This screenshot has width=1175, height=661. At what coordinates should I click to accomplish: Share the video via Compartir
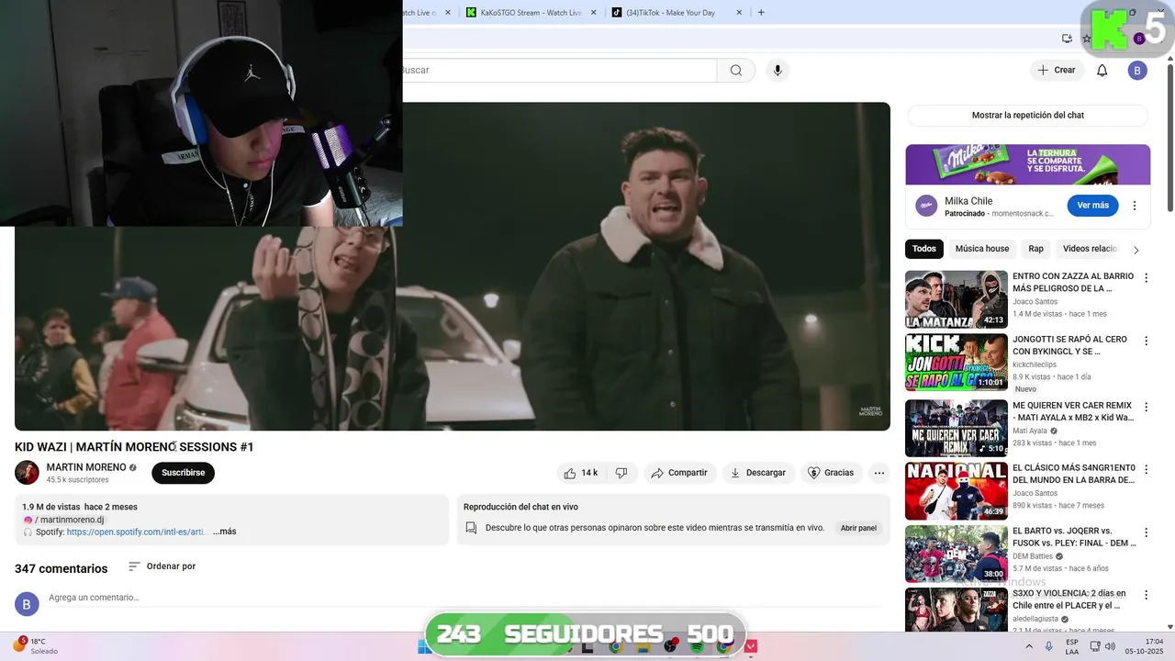(679, 473)
